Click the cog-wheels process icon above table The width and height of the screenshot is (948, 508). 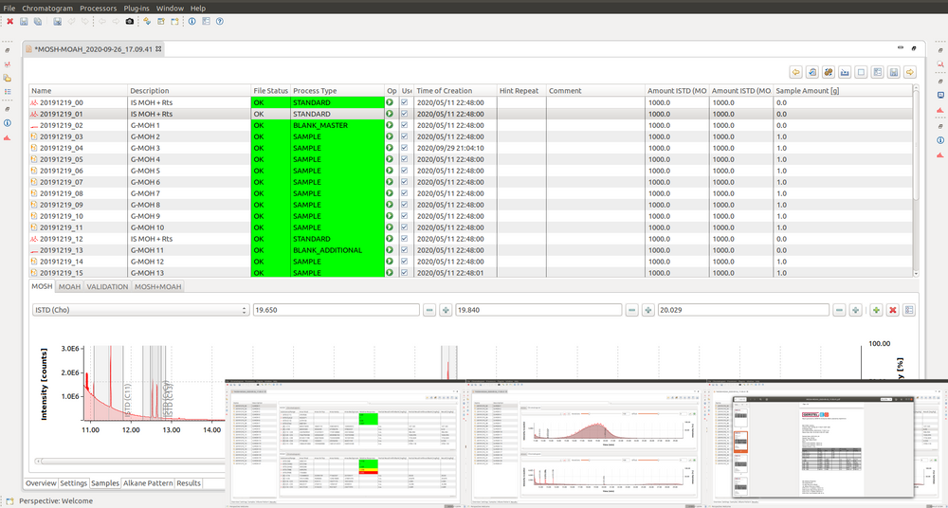tap(829, 72)
